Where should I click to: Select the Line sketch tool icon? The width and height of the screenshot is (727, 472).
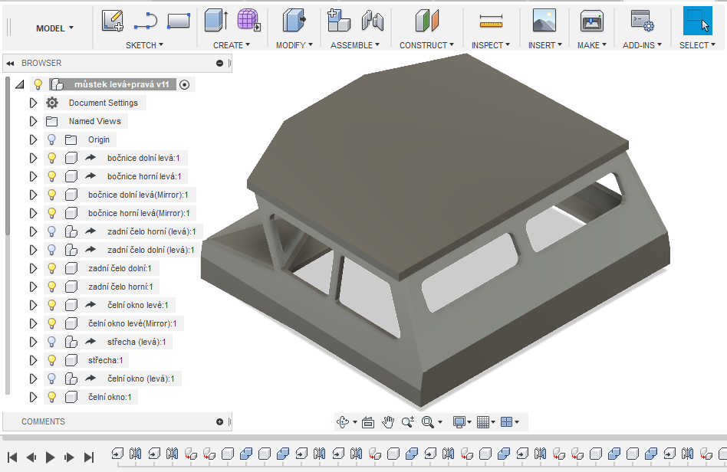click(x=146, y=21)
